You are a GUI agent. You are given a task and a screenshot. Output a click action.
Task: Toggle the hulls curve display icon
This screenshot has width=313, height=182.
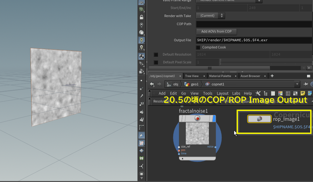[x=142, y=127]
